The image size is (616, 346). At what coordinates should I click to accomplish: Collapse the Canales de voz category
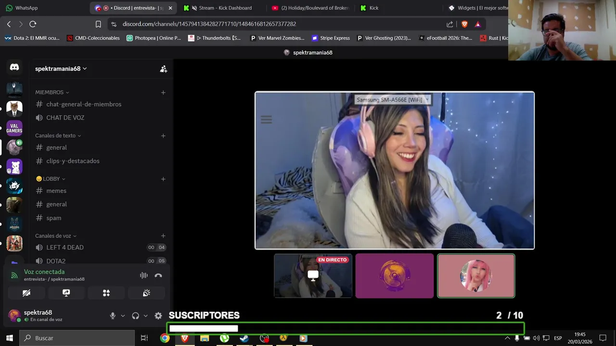[x=56, y=236]
